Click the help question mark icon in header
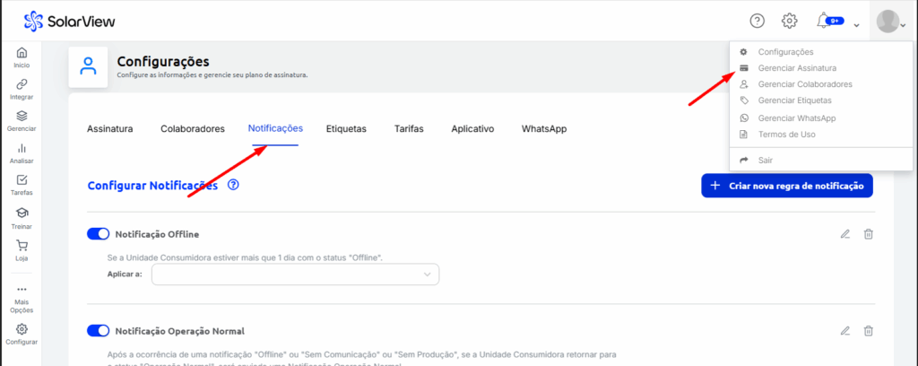Screen dimensions: 918x366 758,21
